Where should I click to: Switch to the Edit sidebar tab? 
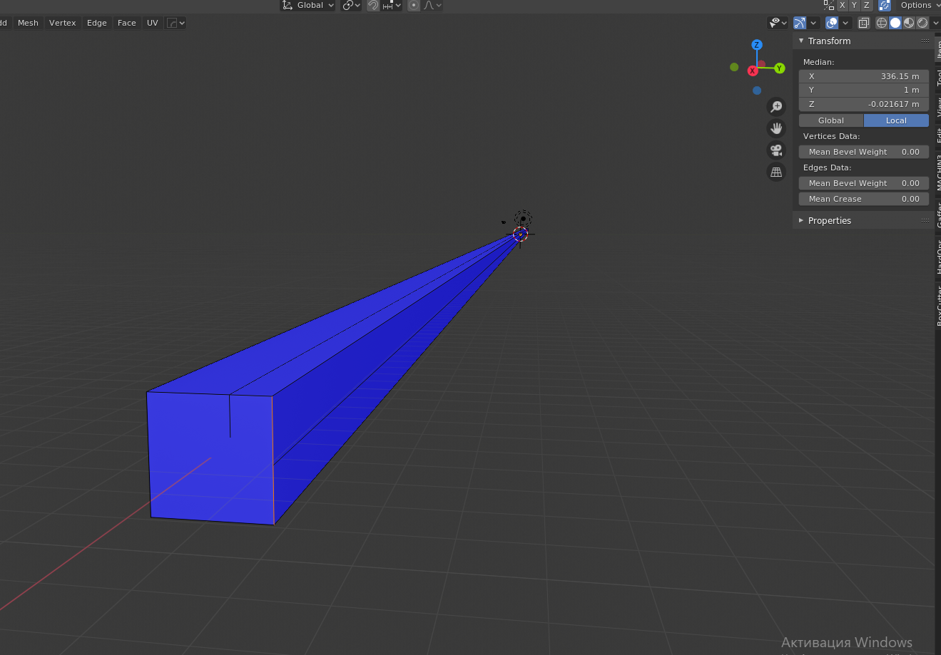pyautogui.click(x=938, y=135)
